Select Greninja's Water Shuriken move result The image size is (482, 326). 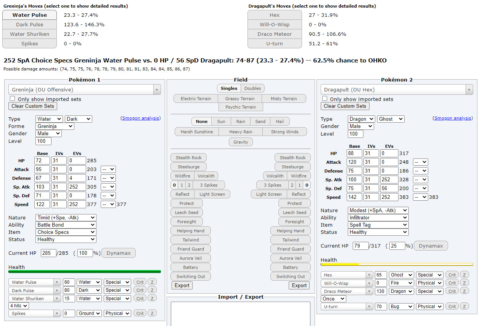pyautogui.click(x=30, y=34)
